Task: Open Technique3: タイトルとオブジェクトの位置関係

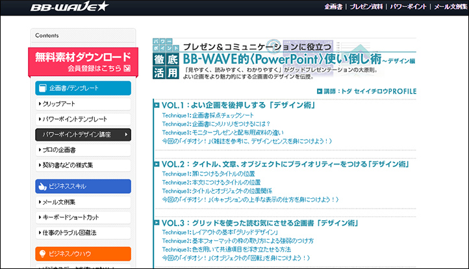Action: (x=217, y=191)
